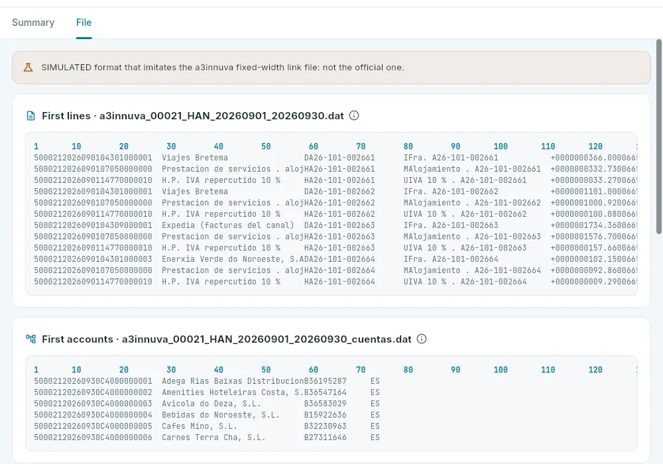Click the vertical scrollbar thumb
The width and height of the screenshot is (663, 464).
(x=659, y=136)
